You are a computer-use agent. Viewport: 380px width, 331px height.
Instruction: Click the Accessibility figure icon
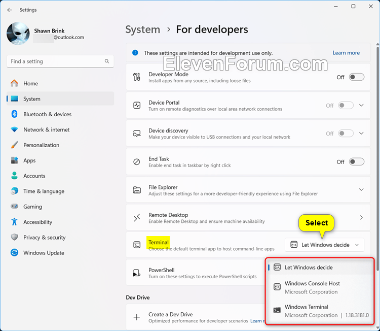pos(14,222)
